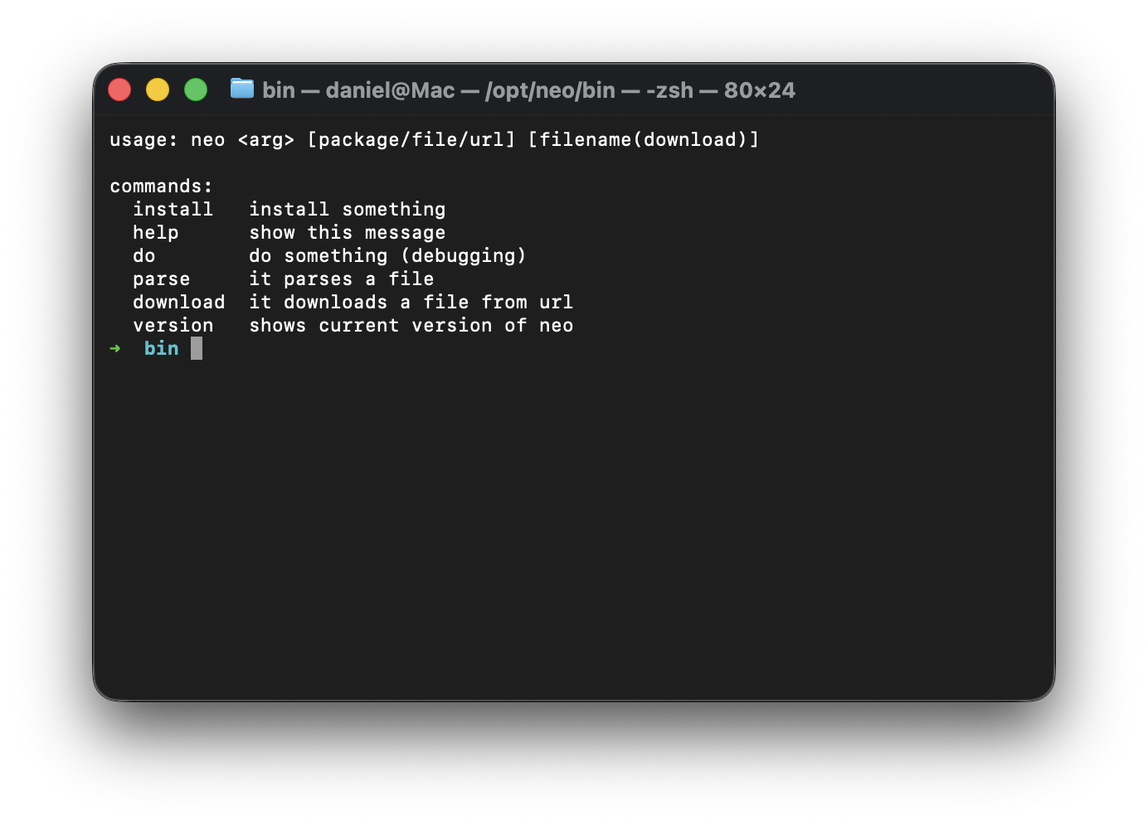Click the green prompt arrow

coord(115,348)
